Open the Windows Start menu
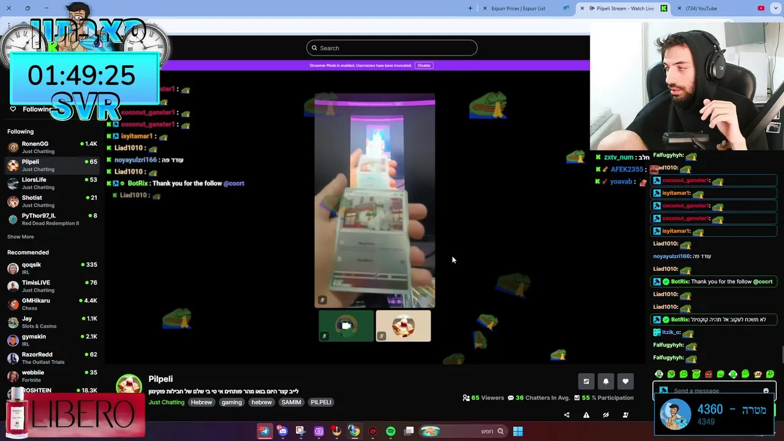Screen dimensions: 784x441 (x=518, y=431)
